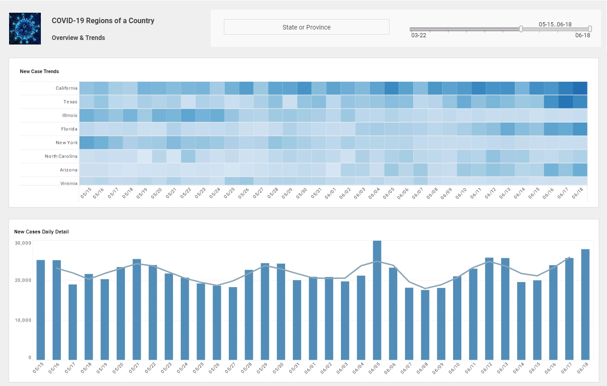
Task: Click the Overview & Trends subtitle link
Action: 78,38
